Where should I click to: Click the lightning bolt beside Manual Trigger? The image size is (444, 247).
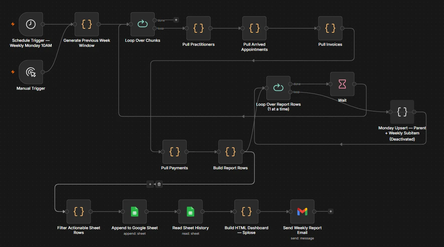[13, 72]
